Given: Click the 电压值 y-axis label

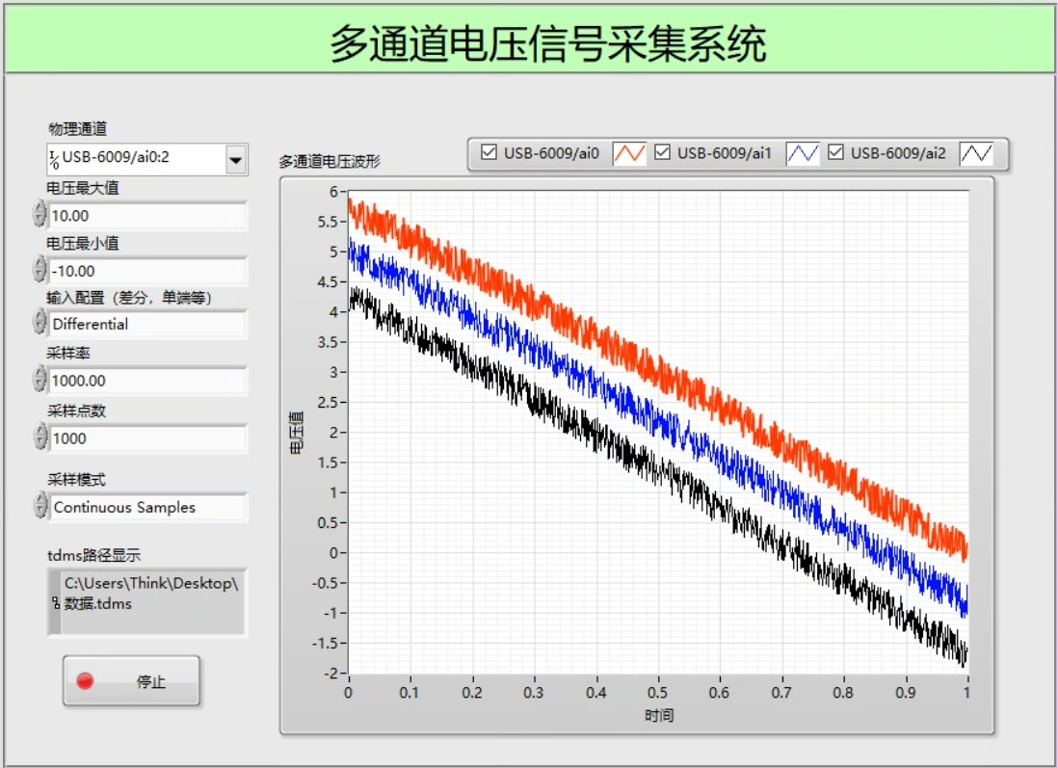Looking at the screenshot, I should (296, 433).
